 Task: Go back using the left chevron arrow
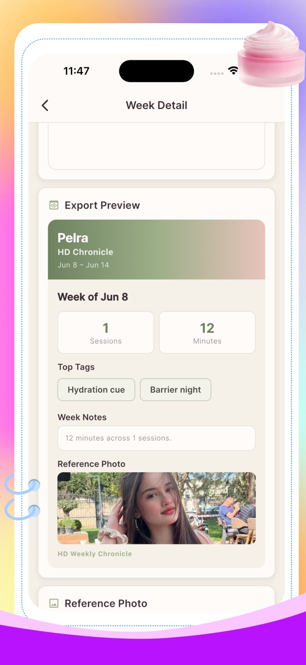coord(45,105)
